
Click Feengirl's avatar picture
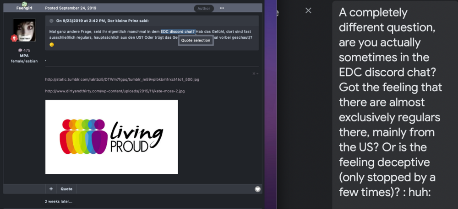click(24, 30)
